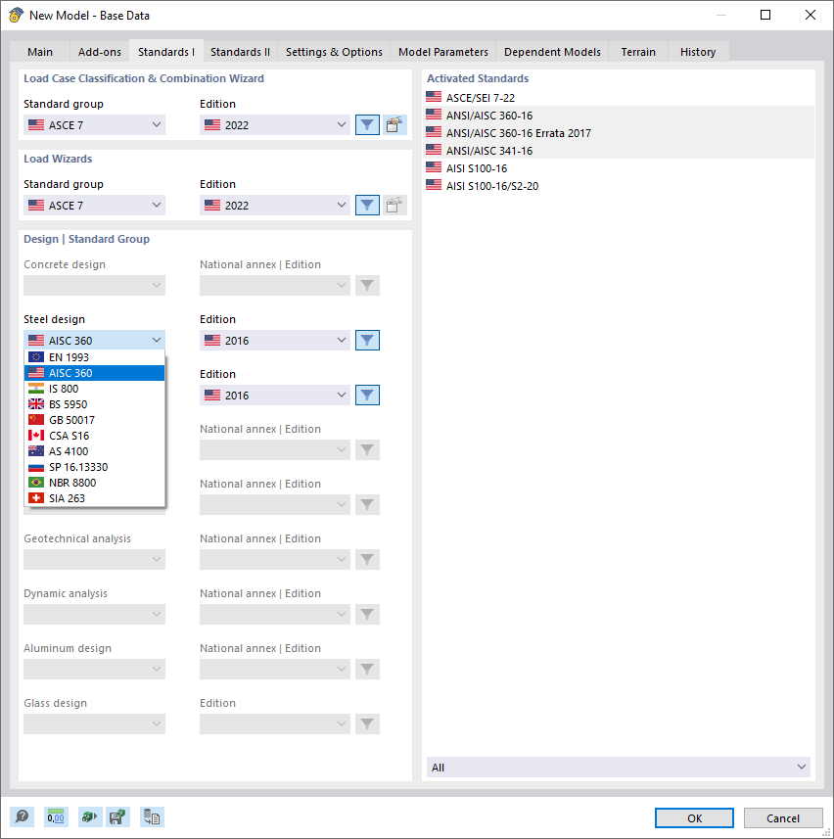
Task: Select AS 4100 from steel design list
Action: click(95, 451)
